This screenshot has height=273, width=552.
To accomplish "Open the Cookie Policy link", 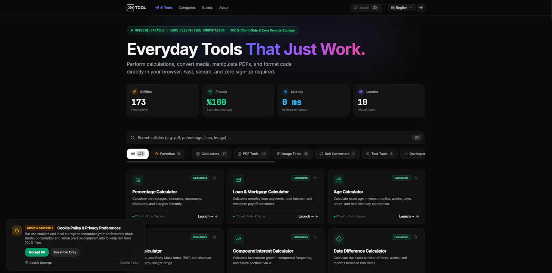I will click(129, 263).
